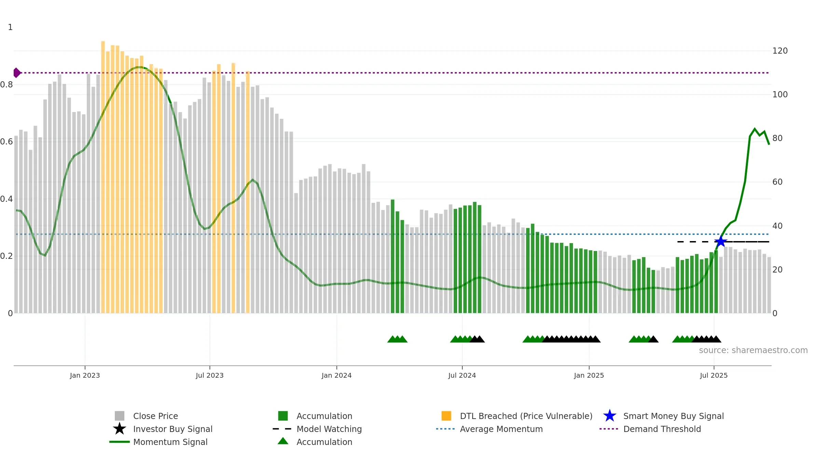Click the Jul 2025 axis label
This screenshot has height=461, width=820.
(x=714, y=375)
